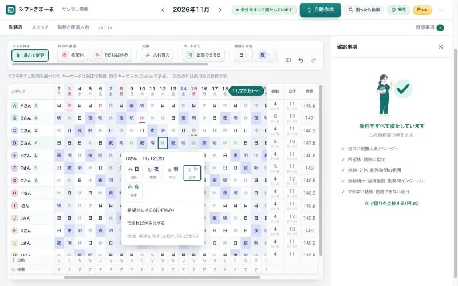This screenshot has height=286, width=458.
Task: Select できれば休みにする in popup
Action: [163, 223]
